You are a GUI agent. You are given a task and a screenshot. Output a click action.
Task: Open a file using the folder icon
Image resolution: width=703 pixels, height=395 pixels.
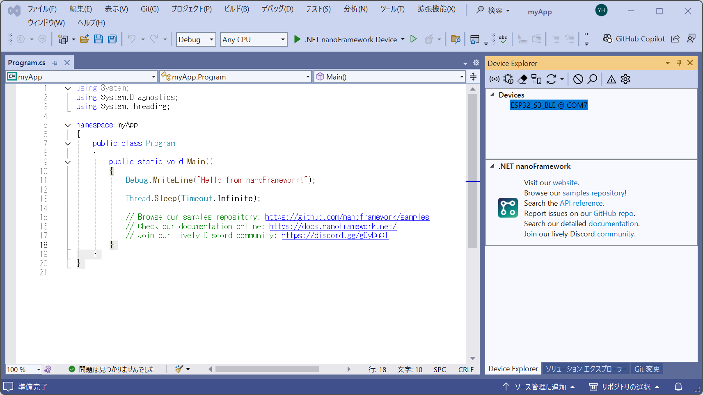85,39
